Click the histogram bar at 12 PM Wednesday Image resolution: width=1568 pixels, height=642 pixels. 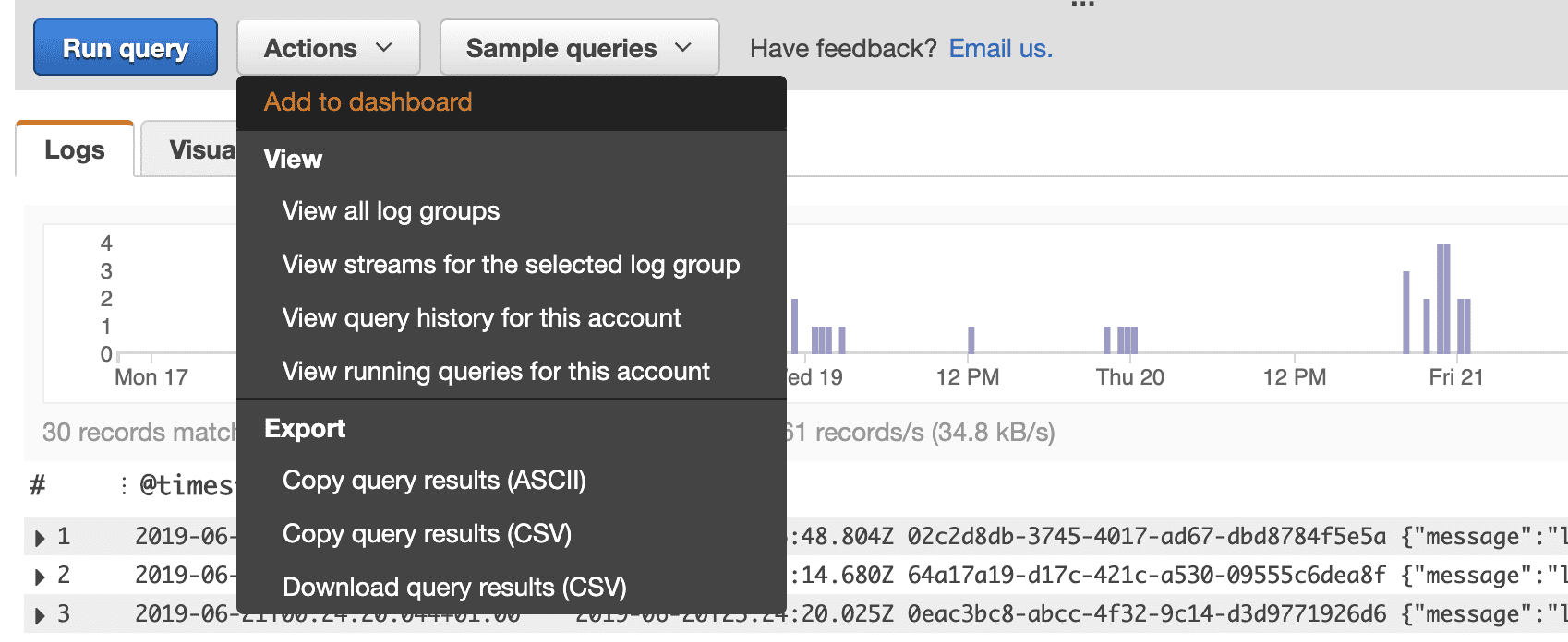pos(971,339)
